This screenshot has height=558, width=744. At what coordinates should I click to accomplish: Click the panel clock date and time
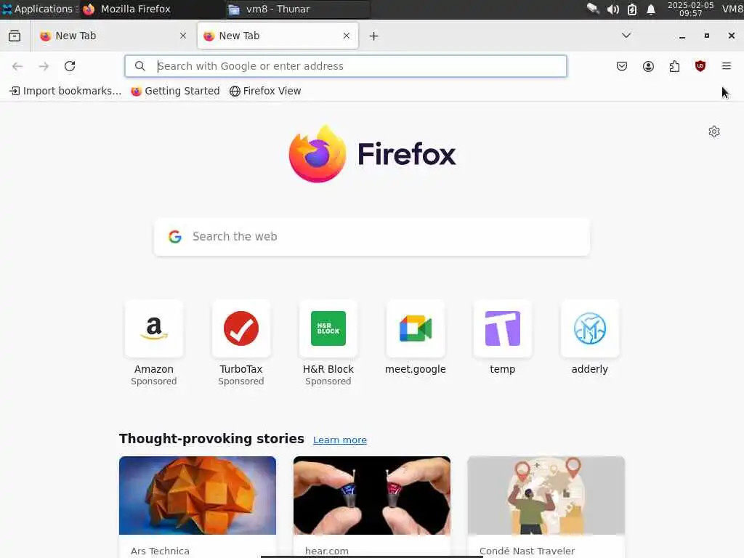(690, 9)
